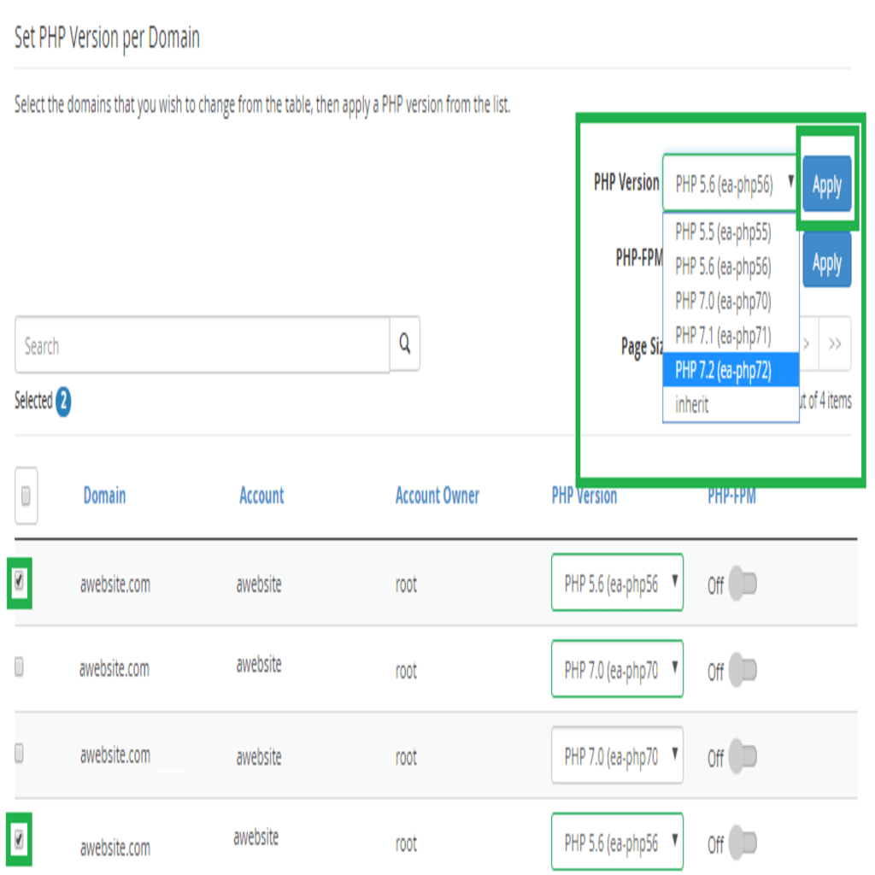Open second row's PHP 7.0 version dropdown
The image size is (875, 875).
coord(617,668)
